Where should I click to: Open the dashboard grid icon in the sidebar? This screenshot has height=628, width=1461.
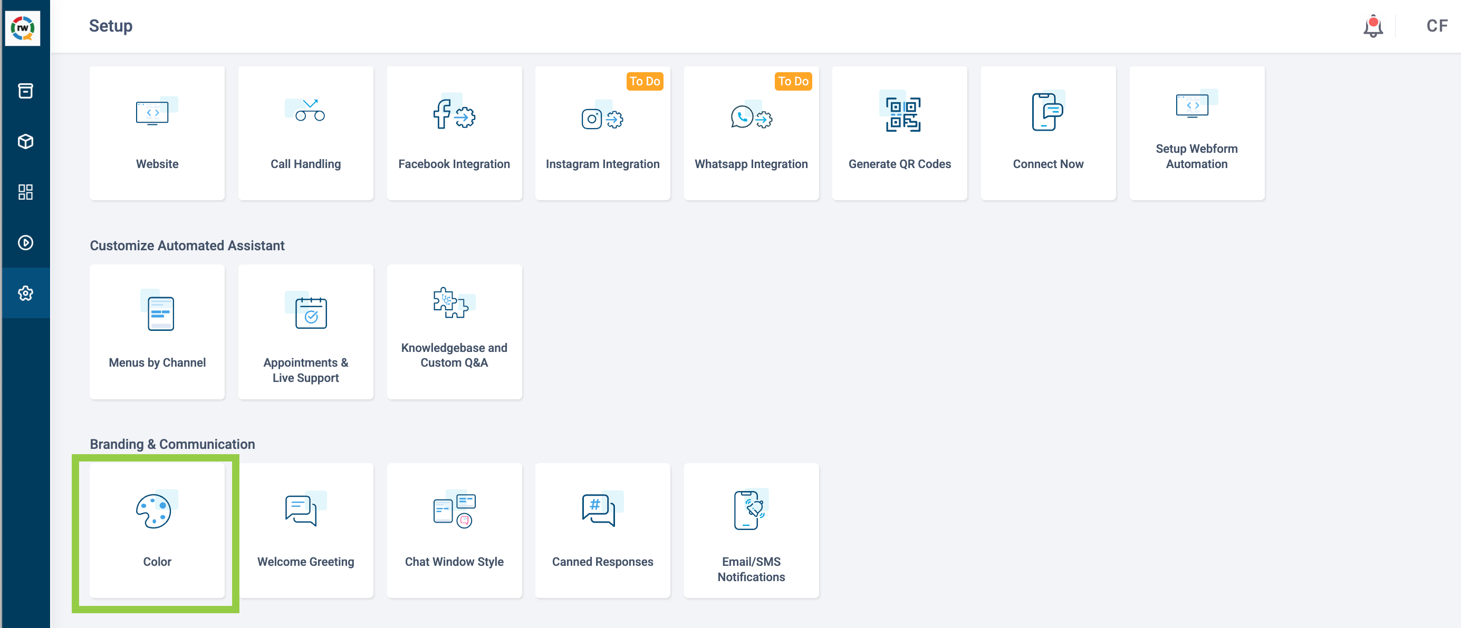(x=25, y=192)
